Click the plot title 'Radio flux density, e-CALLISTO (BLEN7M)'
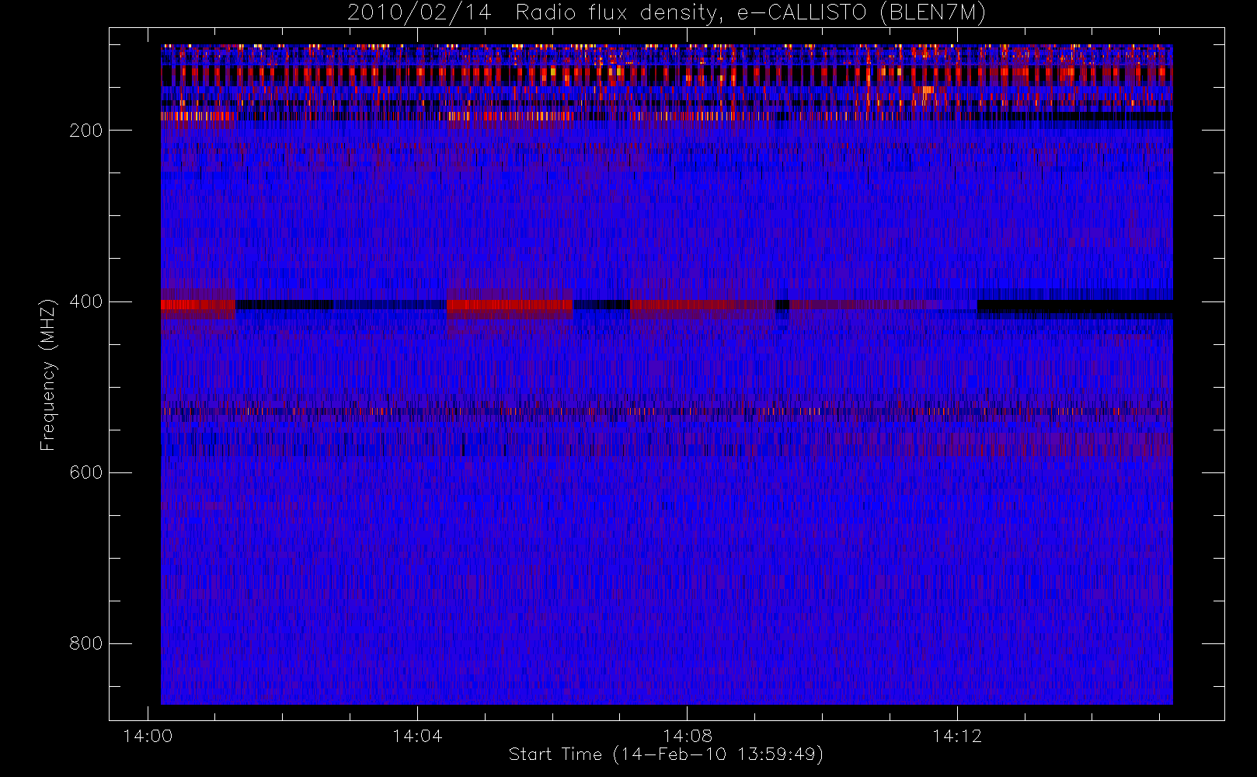 click(750, 13)
